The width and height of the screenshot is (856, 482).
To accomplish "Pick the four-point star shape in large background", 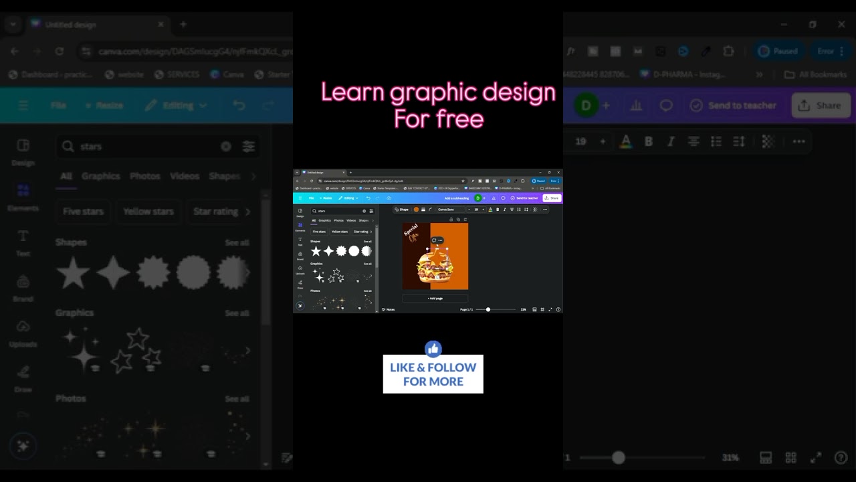I will click(113, 272).
